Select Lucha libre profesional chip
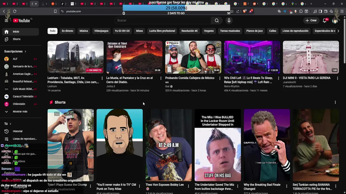Screen dimensions: 346x194 tap(162, 31)
